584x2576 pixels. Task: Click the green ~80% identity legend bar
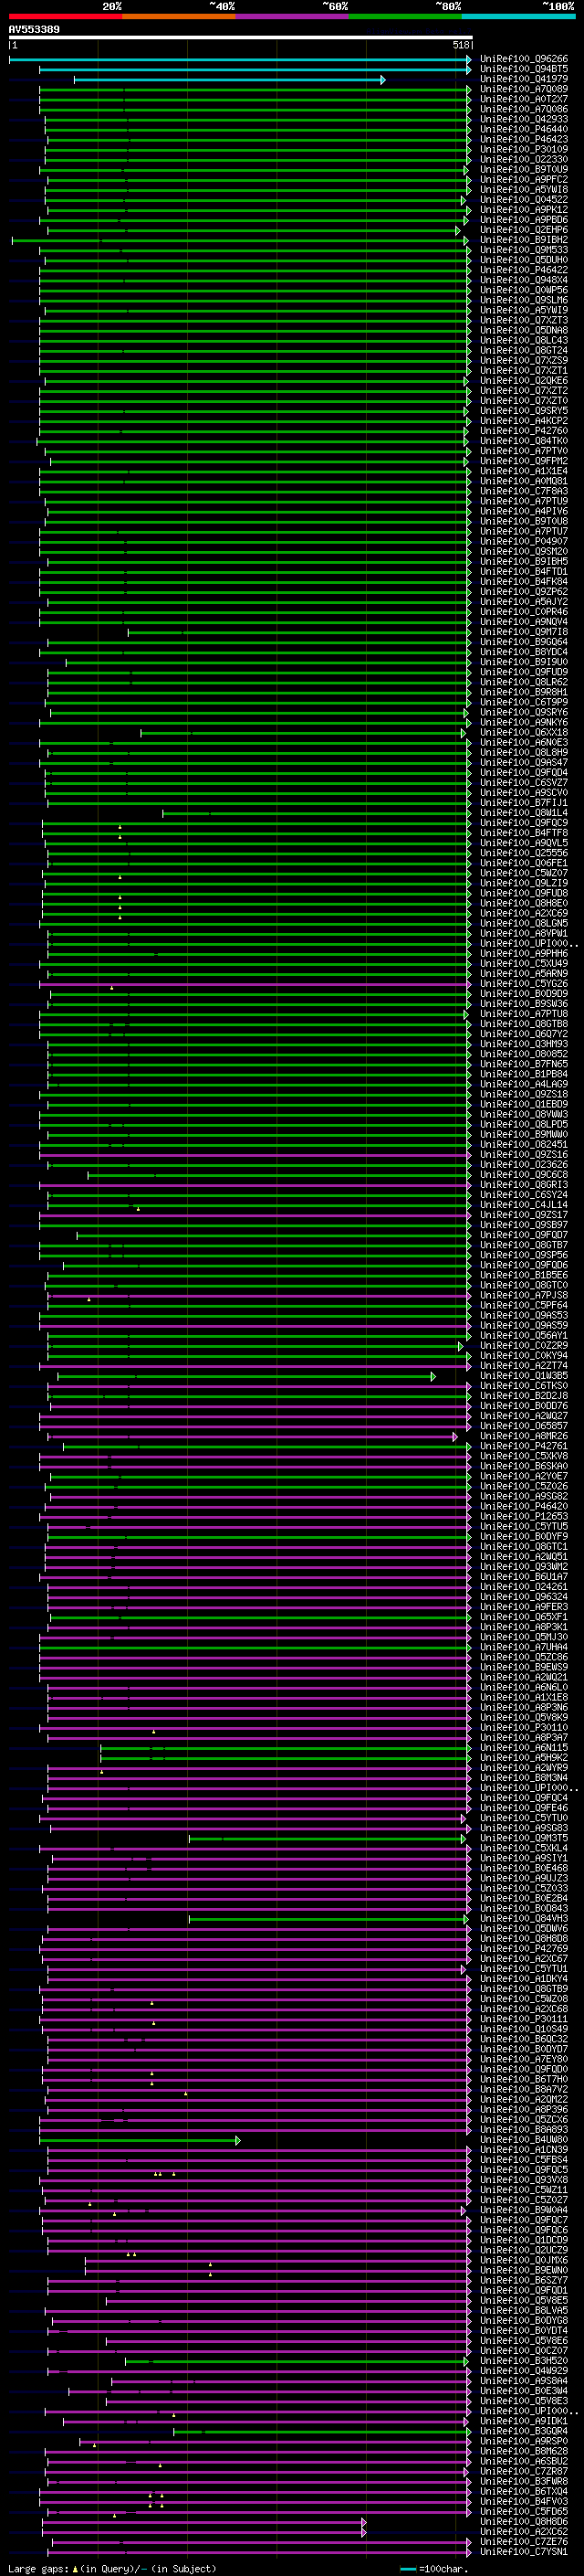[x=405, y=17]
